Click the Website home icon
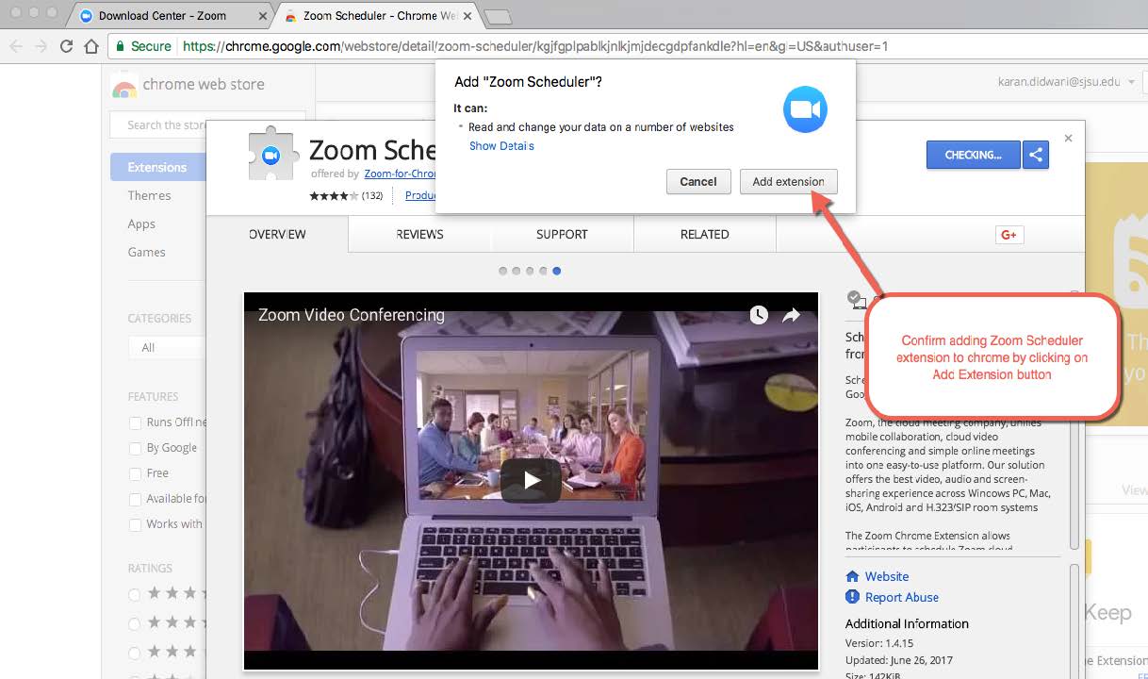This screenshot has width=1148, height=679. click(854, 576)
